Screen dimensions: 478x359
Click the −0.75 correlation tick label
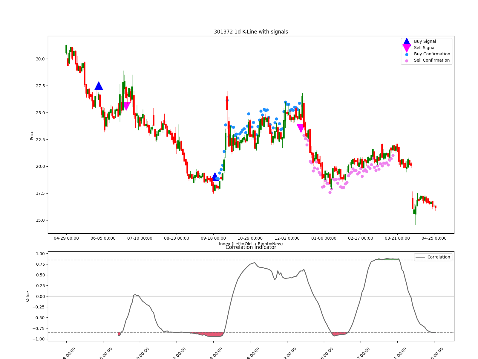click(x=39, y=328)
